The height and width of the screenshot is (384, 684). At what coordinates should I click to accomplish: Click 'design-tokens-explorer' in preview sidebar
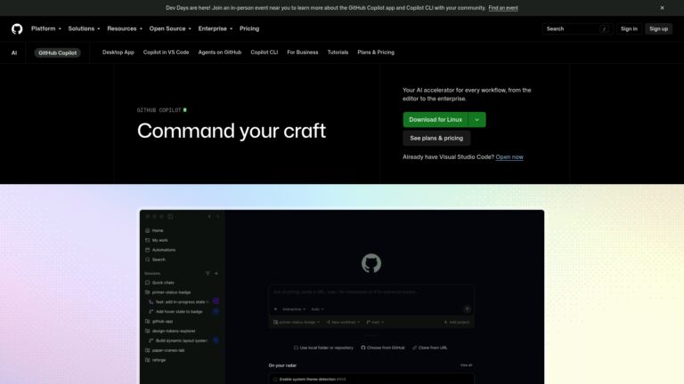tap(174, 331)
